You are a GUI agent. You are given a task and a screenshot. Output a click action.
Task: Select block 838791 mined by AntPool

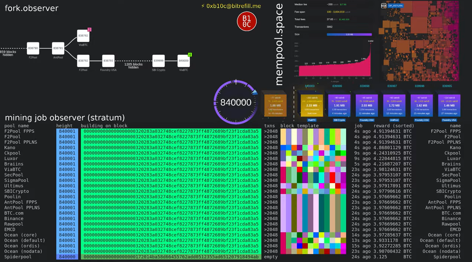tap(58, 48)
